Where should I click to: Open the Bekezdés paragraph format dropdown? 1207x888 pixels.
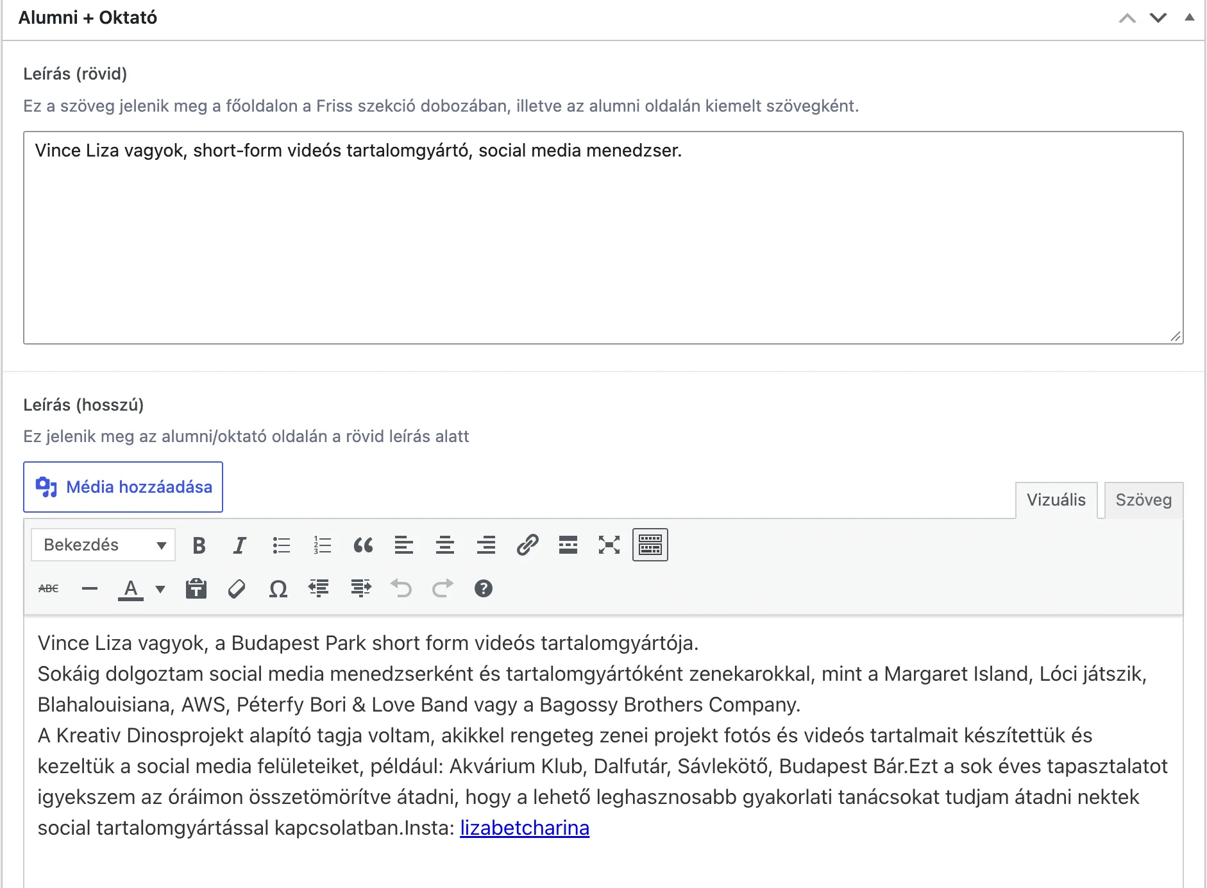click(x=103, y=545)
